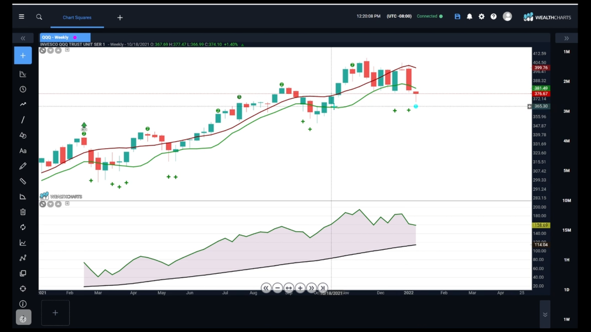Open the hamburger main menu
This screenshot has height=332, width=591.
pyautogui.click(x=22, y=17)
